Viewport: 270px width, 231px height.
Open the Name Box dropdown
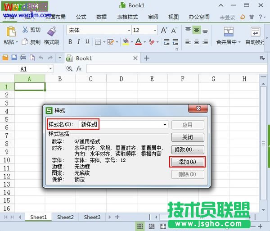coord(50,68)
